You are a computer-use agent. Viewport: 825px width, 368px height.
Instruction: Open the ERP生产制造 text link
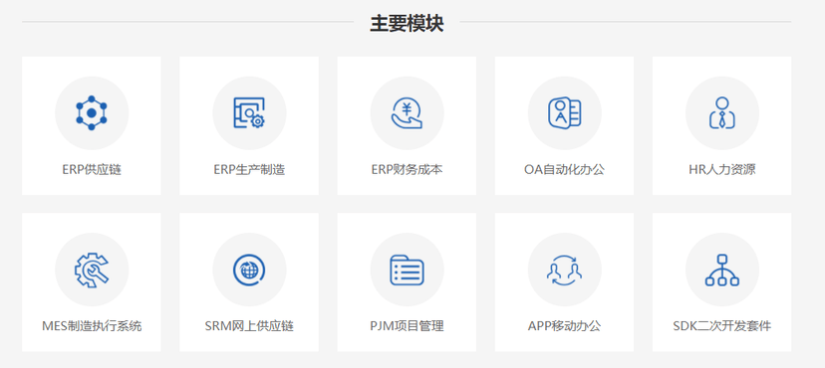(x=249, y=170)
